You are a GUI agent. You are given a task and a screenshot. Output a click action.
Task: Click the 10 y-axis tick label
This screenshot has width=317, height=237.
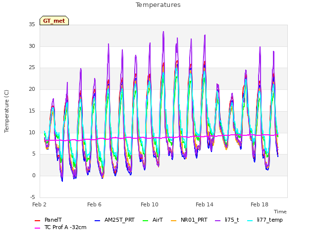tap(32, 132)
